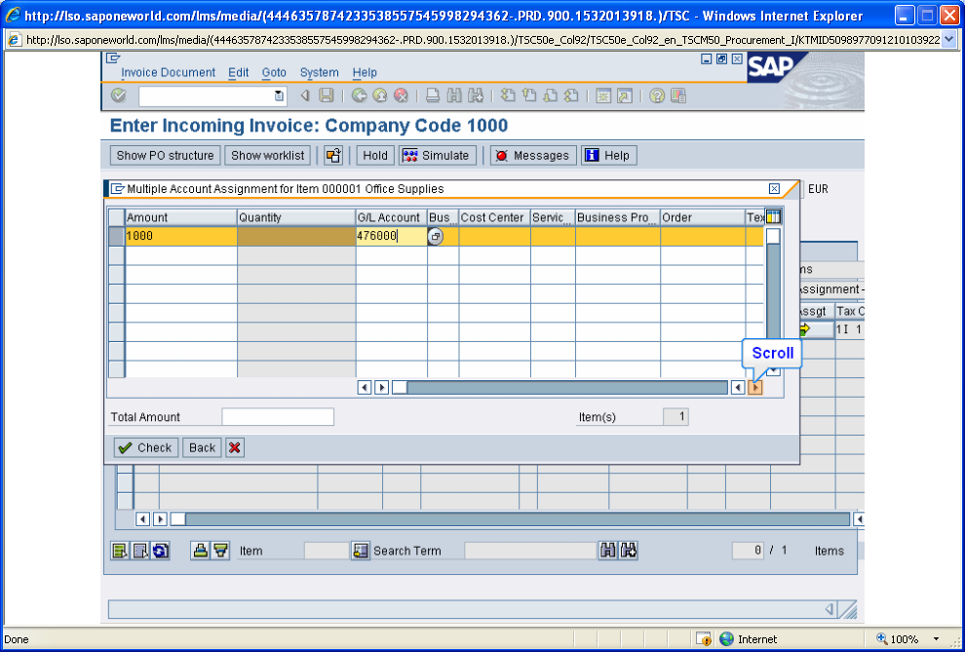Click the search help button next to G/L Account
The image size is (965, 652).
click(x=435, y=236)
